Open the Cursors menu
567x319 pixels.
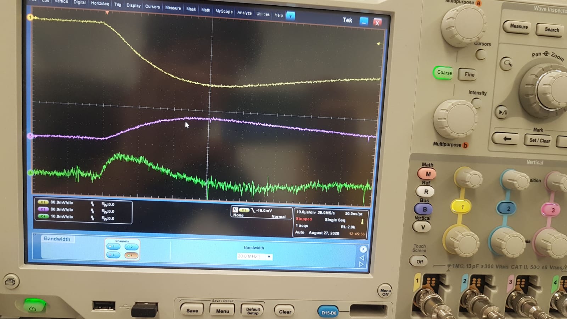pyautogui.click(x=152, y=6)
